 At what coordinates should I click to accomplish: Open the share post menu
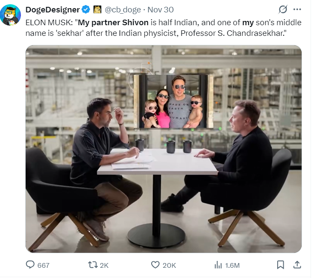point(297,265)
